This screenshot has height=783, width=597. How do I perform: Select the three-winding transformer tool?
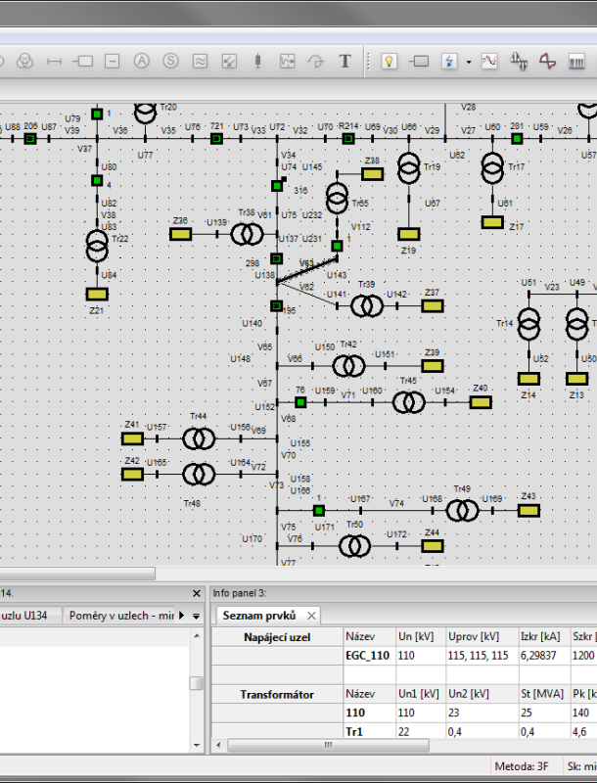(x=24, y=62)
